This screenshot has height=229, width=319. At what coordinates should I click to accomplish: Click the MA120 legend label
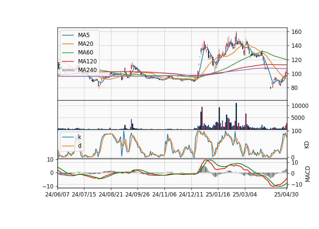click(x=87, y=61)
